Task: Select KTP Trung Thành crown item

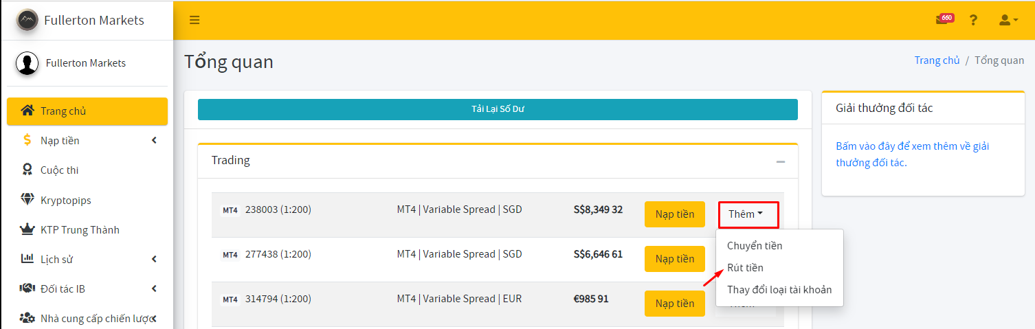Action: point(87,230)
